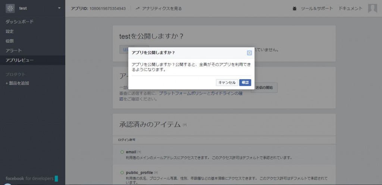Click the ログイン許可 section label
The width and height of the screenshot is (382, 185).
click(x=127, y=140)
